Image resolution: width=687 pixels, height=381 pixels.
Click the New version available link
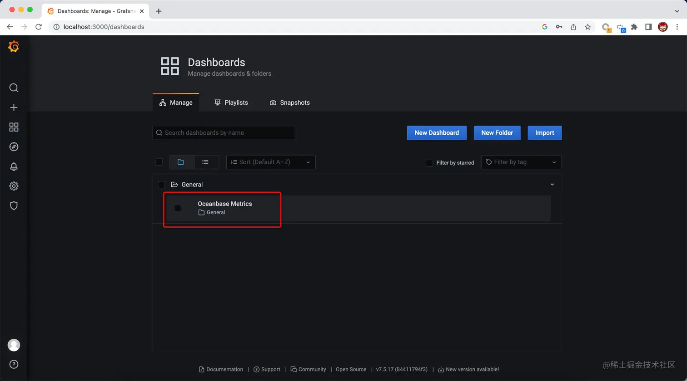coord(468,369)
